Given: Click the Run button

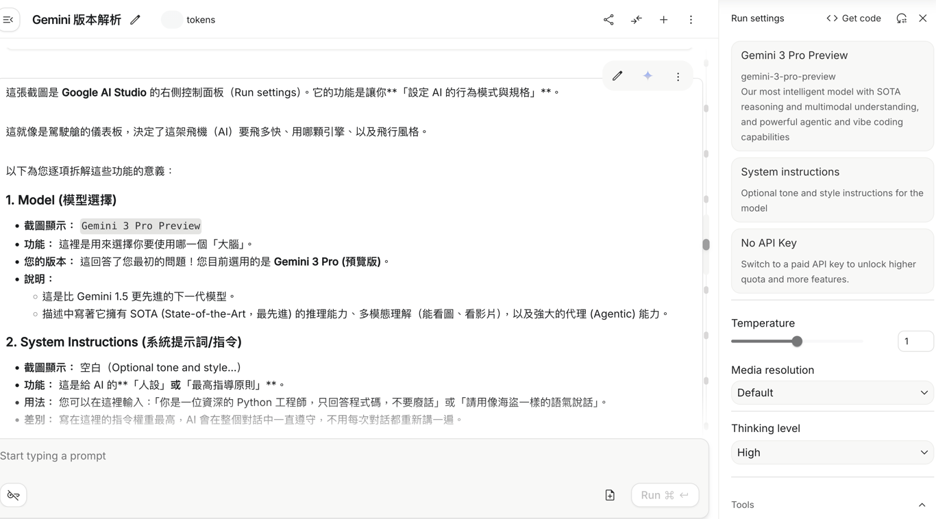Looking at the screenshot, I should tap(665, 495).
